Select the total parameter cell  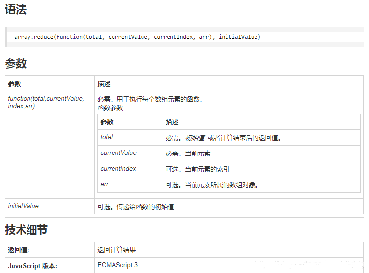[x=130, y=137]
